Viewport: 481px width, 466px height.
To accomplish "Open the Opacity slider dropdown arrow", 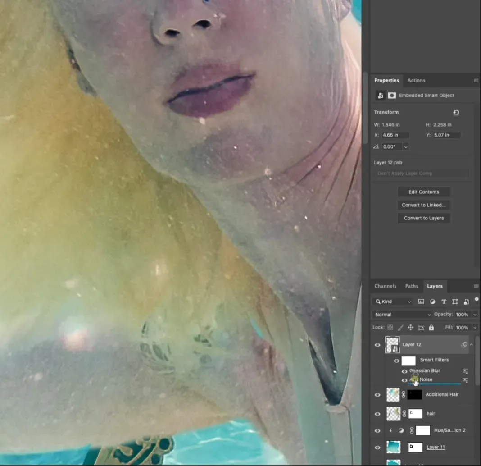I will point(475,315).
